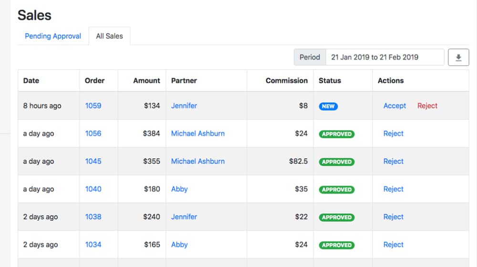Open order 1034 link

point(93,245)
